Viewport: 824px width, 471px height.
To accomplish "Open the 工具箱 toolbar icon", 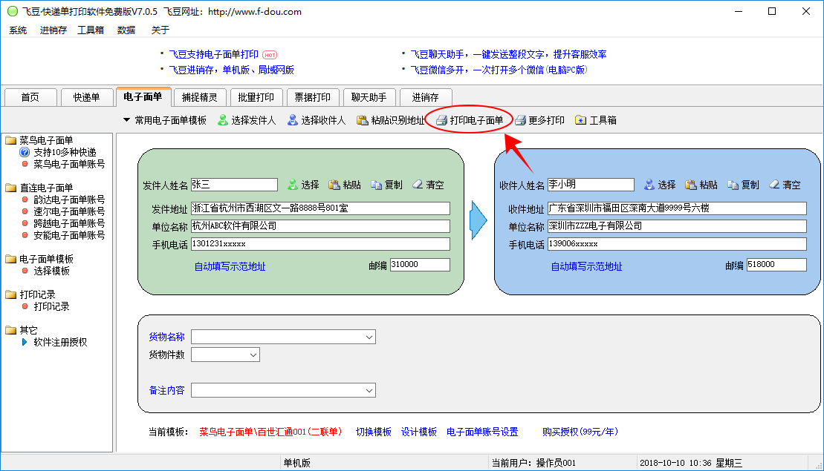I will click(x=581, y=120).
